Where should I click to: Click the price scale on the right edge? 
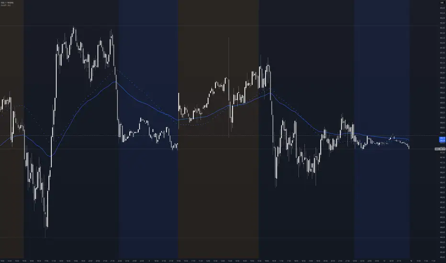point(443,131)
